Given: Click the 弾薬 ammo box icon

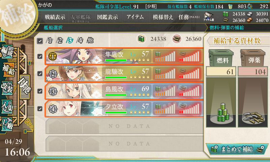Looking at the screenshot, I should (253, 58).
